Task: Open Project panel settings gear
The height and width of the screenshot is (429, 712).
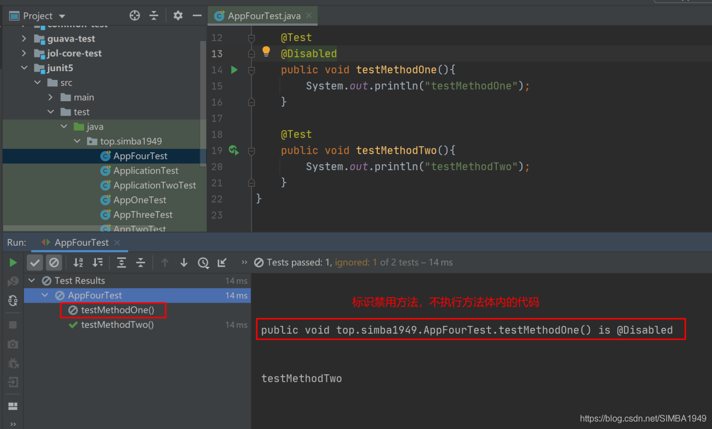Action: click(x=178, y=16)
